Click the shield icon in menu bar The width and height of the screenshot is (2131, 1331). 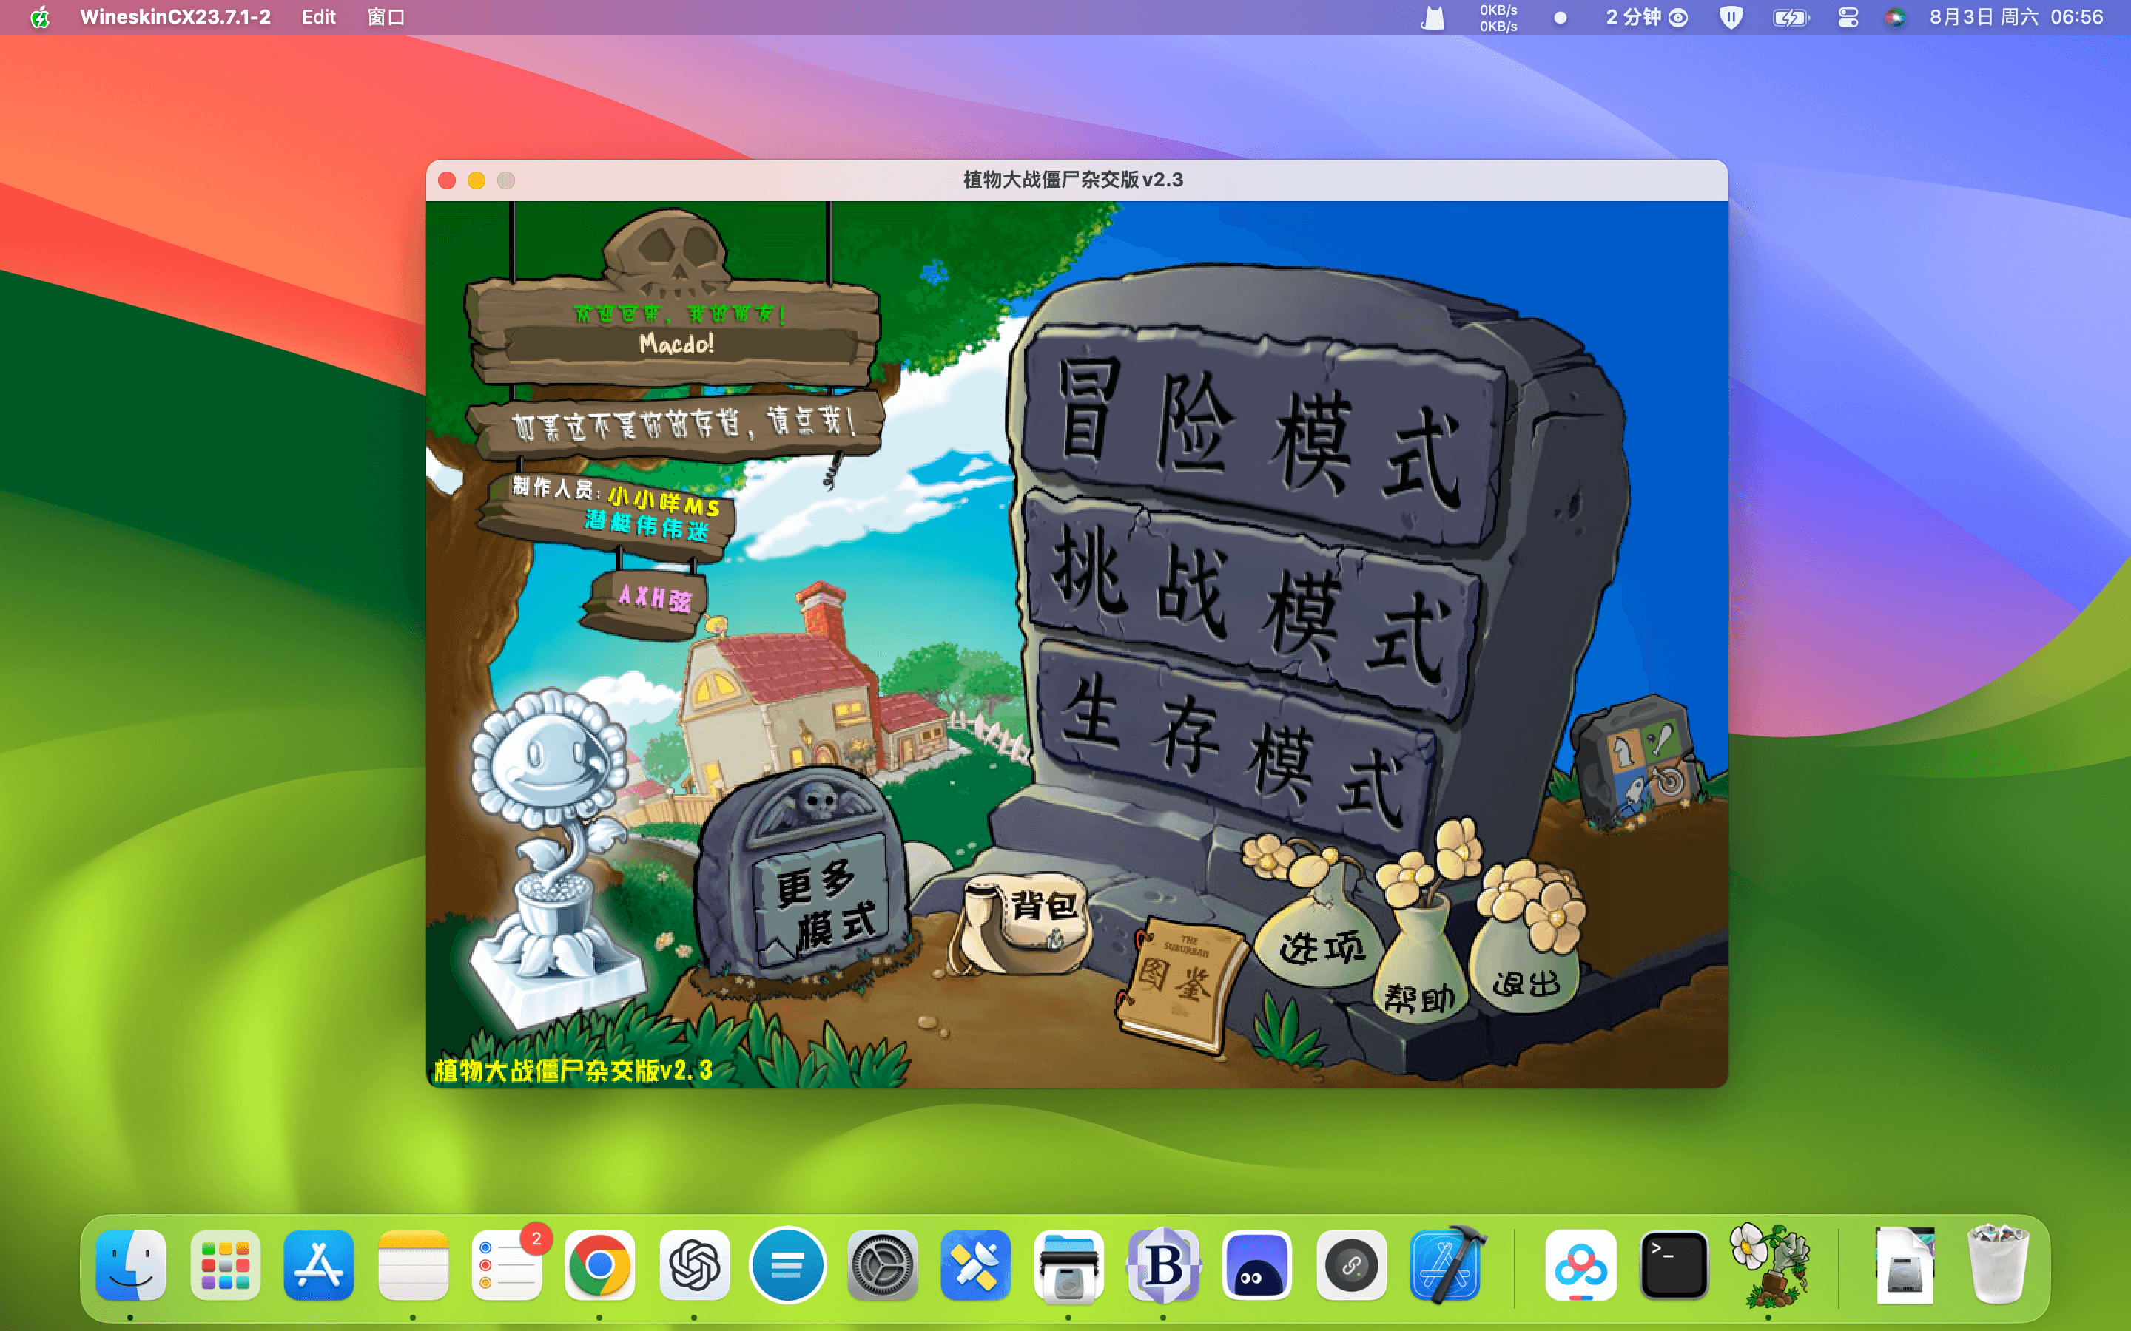pos(1731,17)
